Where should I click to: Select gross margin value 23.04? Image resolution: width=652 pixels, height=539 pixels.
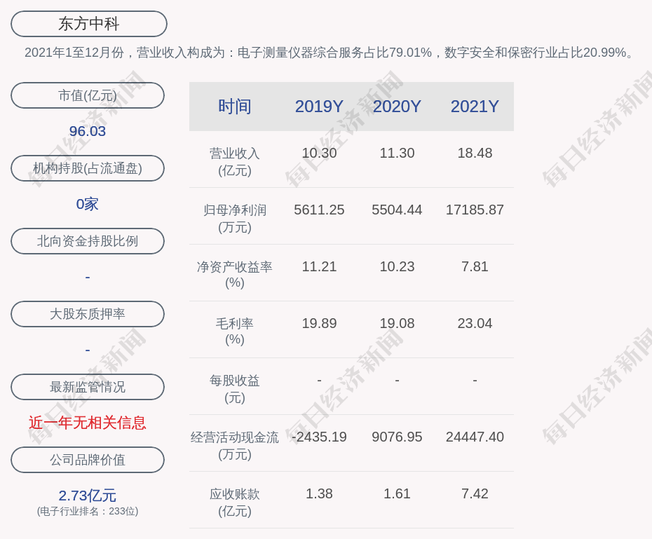click(475, 323)
